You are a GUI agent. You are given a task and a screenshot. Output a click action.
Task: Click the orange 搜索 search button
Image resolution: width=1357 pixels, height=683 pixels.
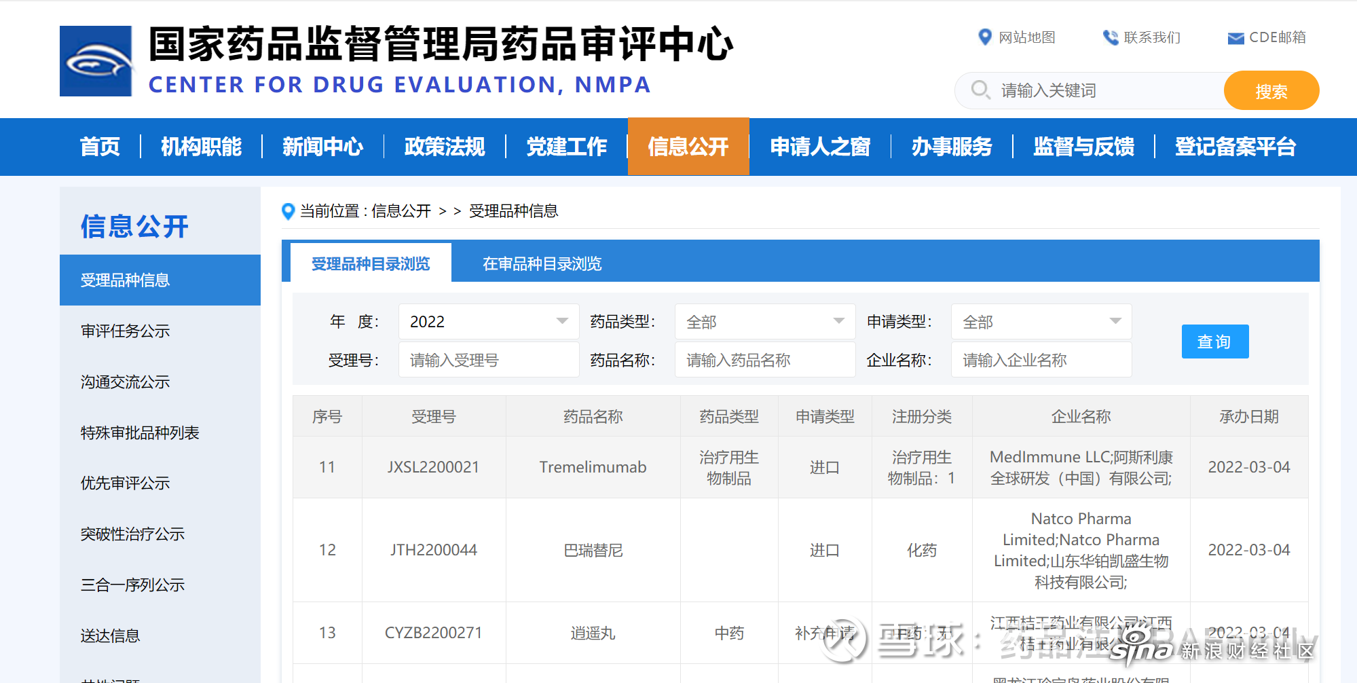1271,90
